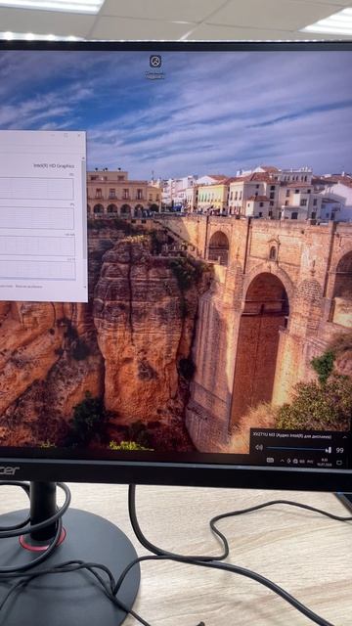
Task: Select the audio device name in volume flyout
Action: click(x=291, y=436)
